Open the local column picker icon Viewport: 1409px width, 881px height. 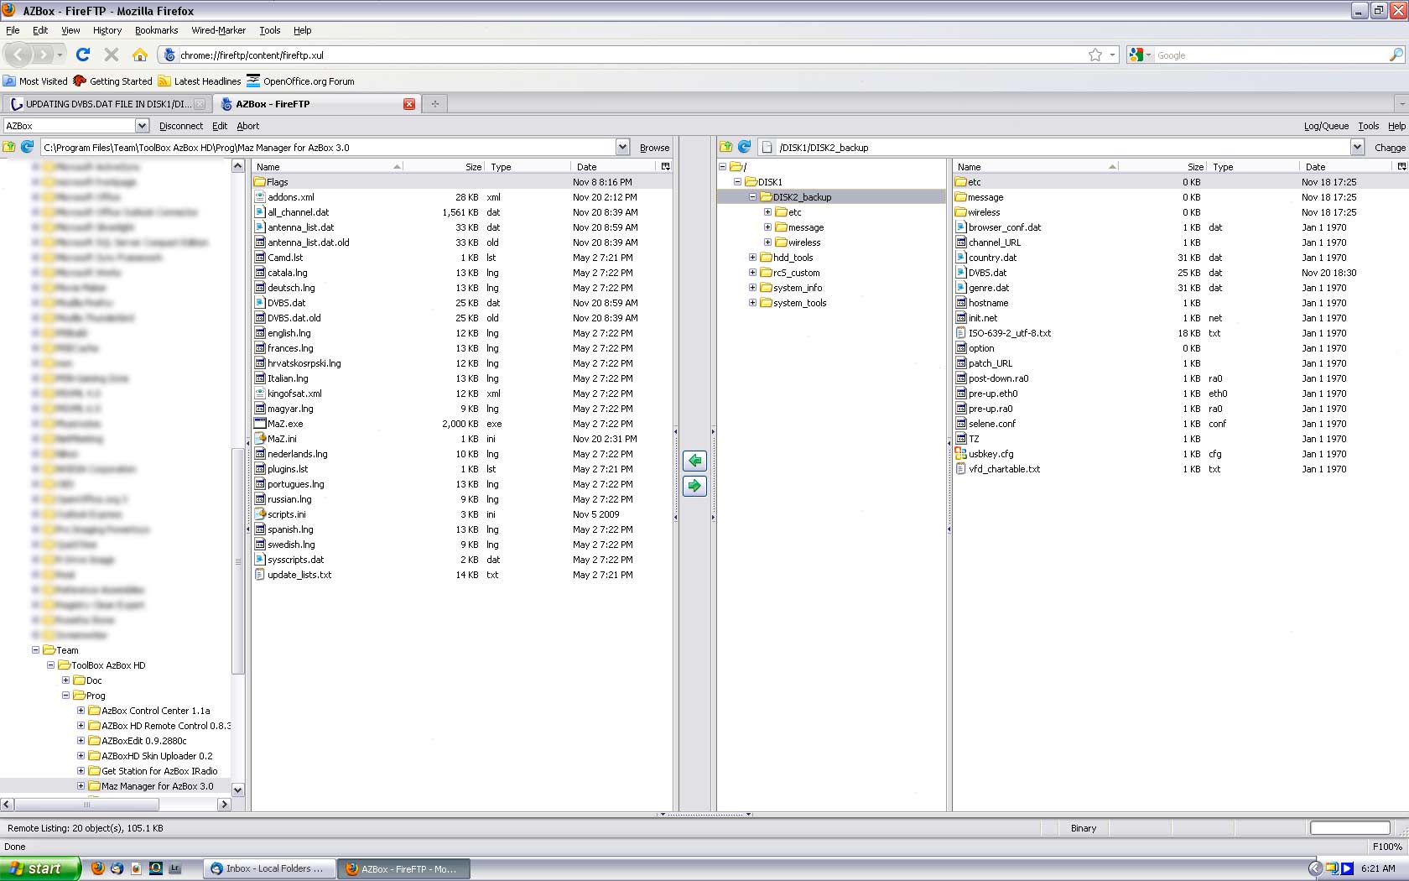[x=666, y=166]
